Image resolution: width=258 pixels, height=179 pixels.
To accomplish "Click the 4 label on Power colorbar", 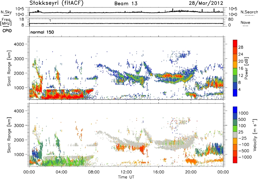I will point(239,89).
